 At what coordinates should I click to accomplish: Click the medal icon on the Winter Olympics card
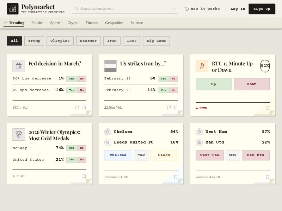click(x=19, y=135)
